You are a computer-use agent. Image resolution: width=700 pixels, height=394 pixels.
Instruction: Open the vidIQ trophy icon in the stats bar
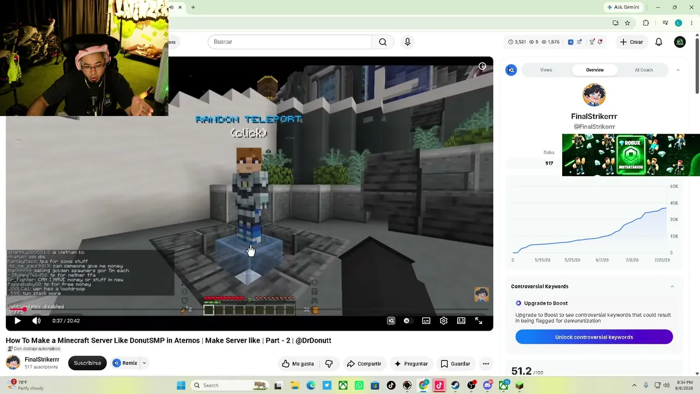coord(592,42)
